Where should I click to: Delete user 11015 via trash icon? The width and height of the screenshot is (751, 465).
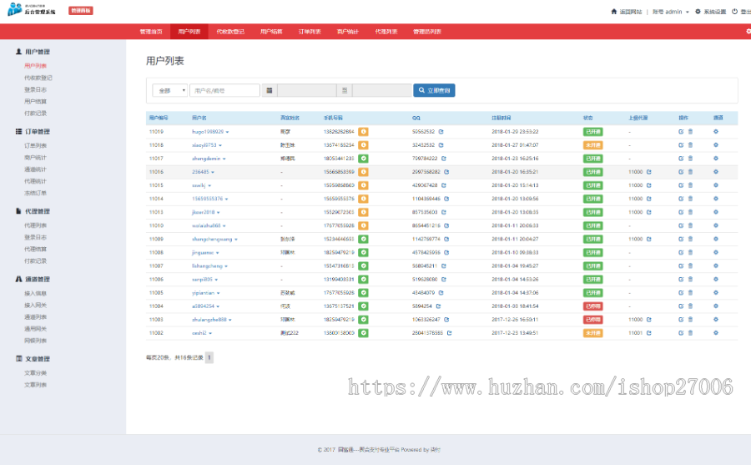pyautogui.click(x=690, y=185)
